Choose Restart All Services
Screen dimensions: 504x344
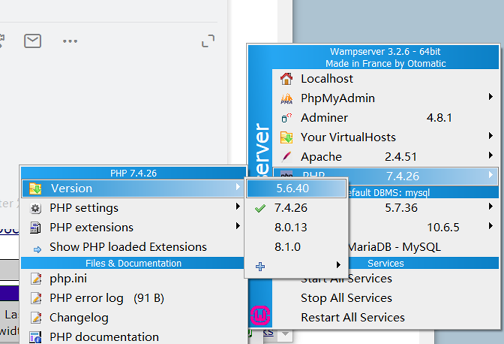386,318
